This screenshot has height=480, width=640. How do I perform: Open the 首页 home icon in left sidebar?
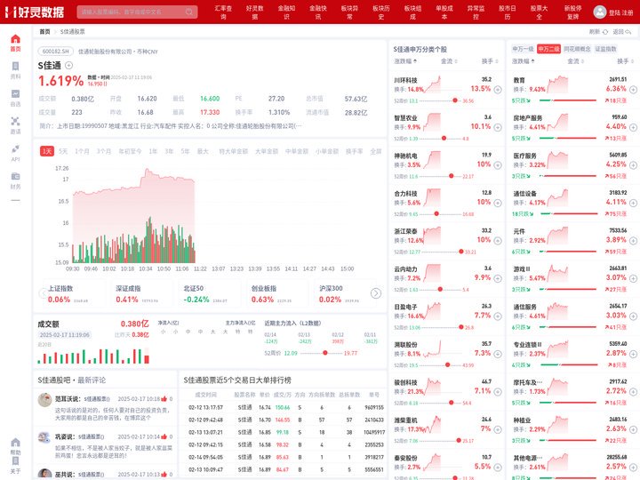coord(15,39)
